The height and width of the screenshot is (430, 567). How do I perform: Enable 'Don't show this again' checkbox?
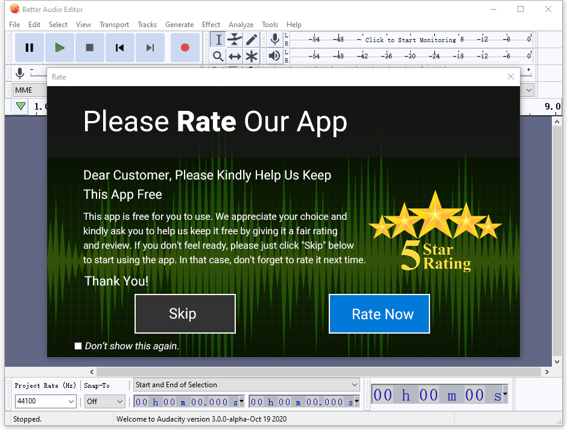point(78,346)
